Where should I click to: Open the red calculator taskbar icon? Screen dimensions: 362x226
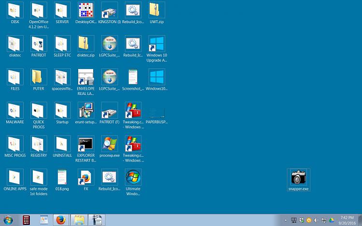click(26, 220)
